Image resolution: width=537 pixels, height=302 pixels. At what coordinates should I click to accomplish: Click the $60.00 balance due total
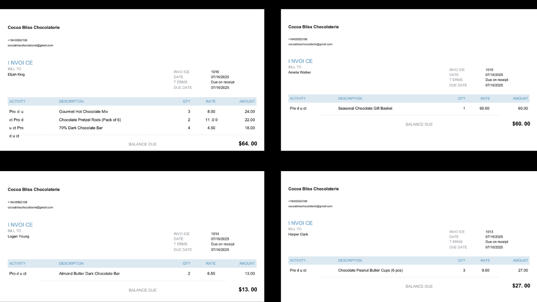(x=521, y=124)
